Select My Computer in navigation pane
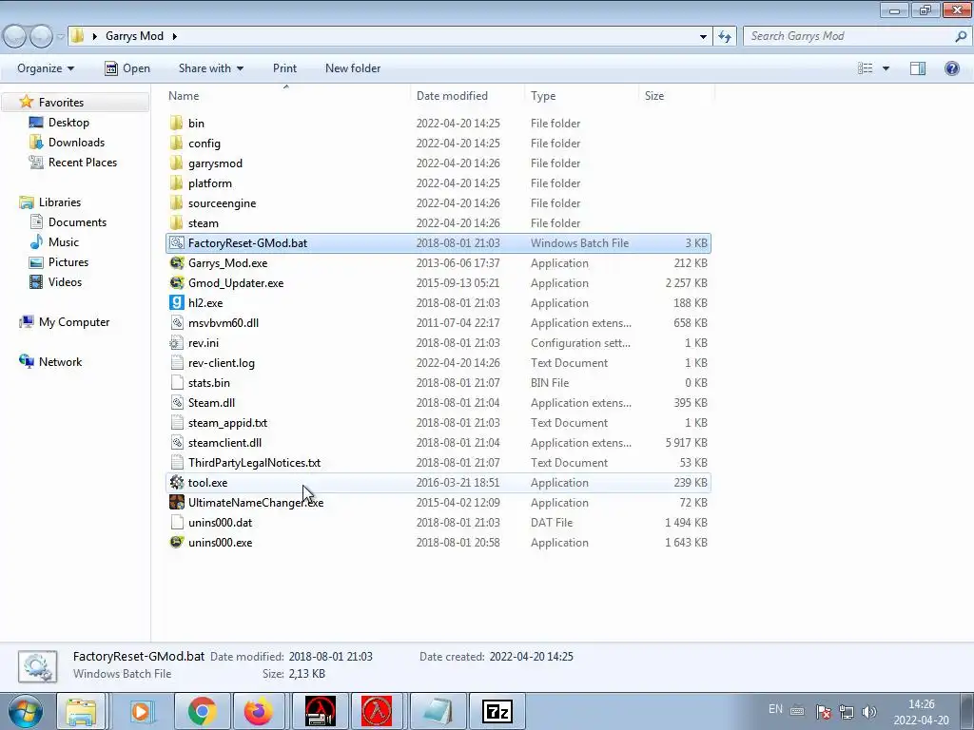This screenshot has height=730, width=974. click(74, 321)
